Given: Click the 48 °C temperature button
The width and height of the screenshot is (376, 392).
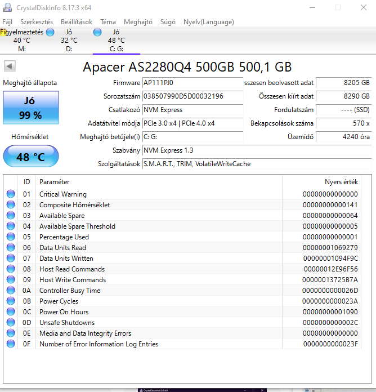Looking at the screenshot, I should click(31, 156).
